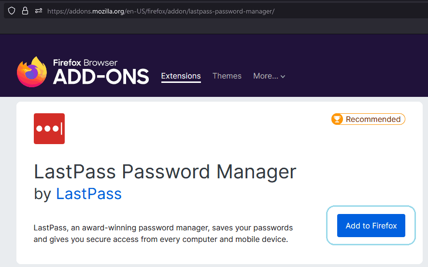Click the red LastPass extension icon
The width and height of the screenshot is (428, 267).
pos(49,129)
